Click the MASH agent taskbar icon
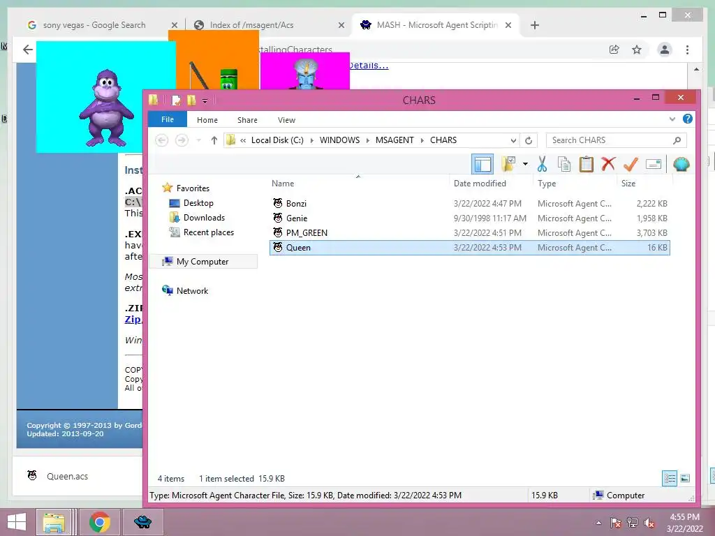715x536 pixels. point(142,522)
